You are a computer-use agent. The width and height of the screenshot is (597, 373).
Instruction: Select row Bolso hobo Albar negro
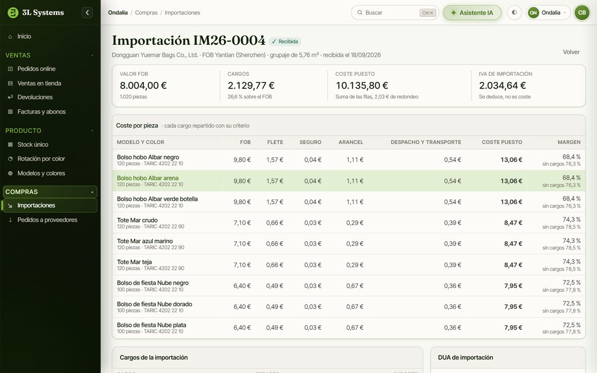[349, 160]
